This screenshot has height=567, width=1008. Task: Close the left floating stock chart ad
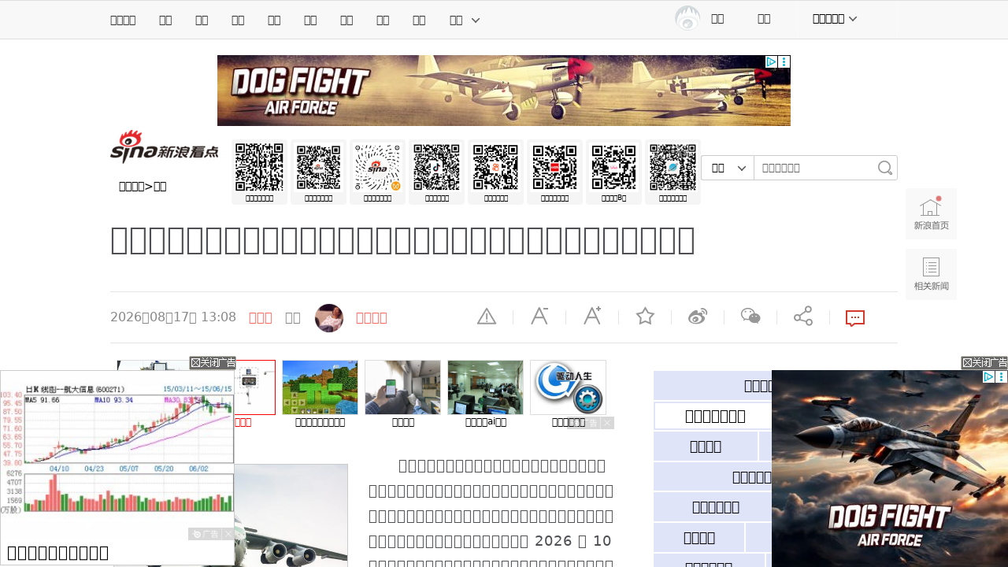[x=213, y=363]
